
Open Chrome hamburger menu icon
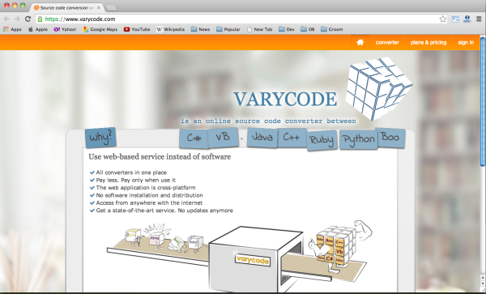[479, 19]
